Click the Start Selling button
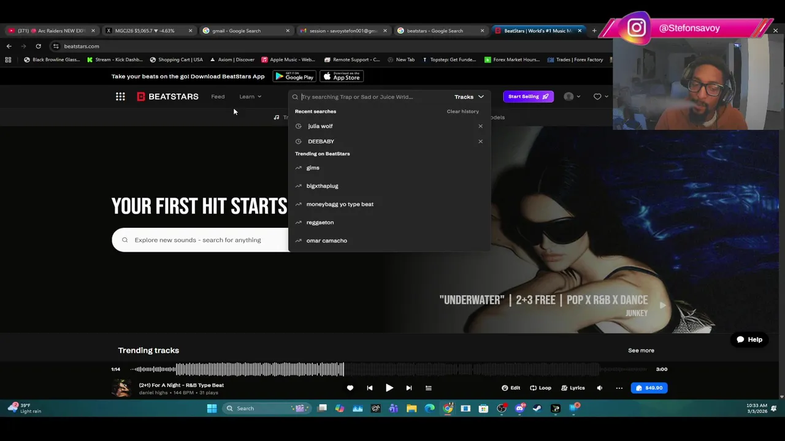Image resolution: width=785 pixels, height=441 pixels. 528,96
